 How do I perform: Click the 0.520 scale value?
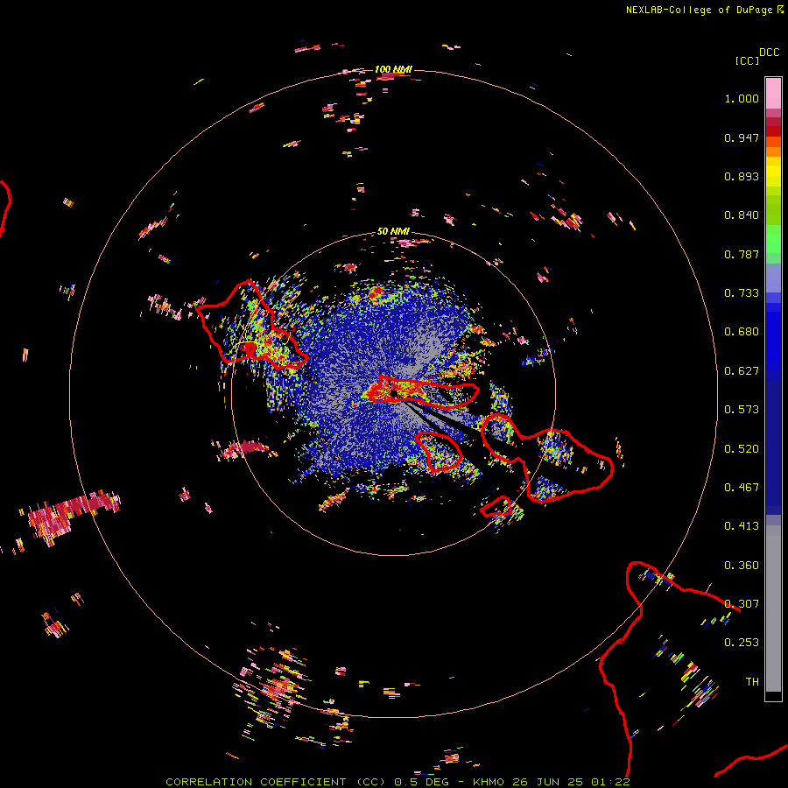[742, 449]
